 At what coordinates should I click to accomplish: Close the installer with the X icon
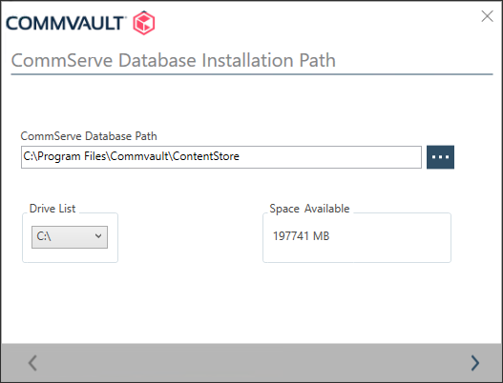coord(487,16)
